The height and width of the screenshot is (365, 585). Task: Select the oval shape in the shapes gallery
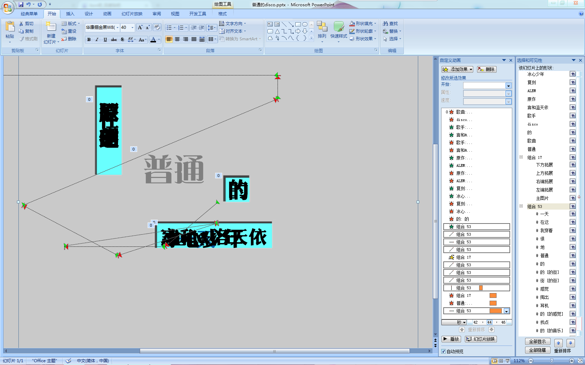305,24
